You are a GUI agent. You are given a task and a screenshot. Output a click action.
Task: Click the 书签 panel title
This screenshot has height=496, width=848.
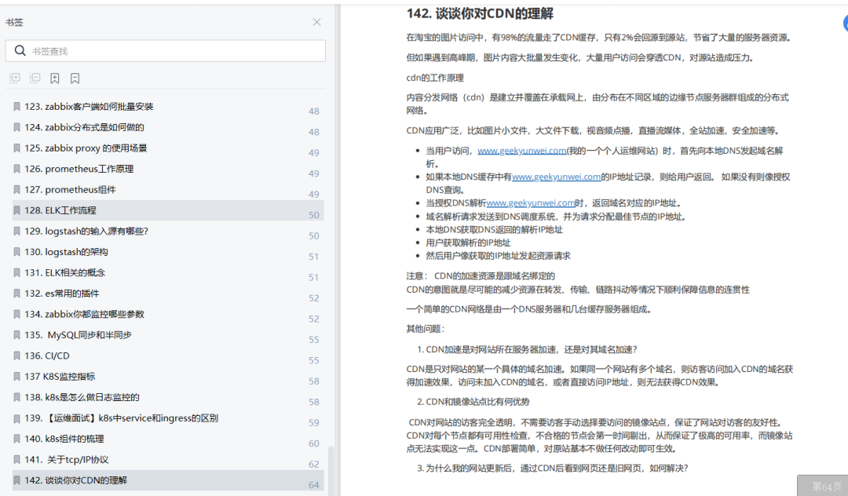tap(14, 22)
